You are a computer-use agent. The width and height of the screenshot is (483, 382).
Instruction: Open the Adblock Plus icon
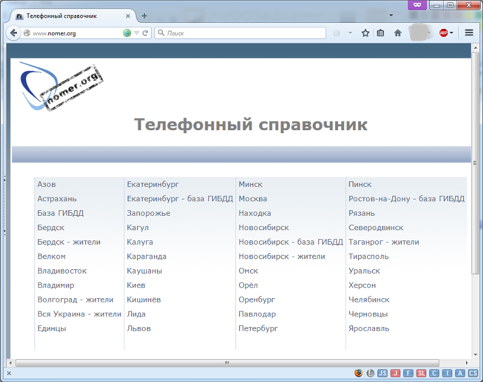point(444,33)
